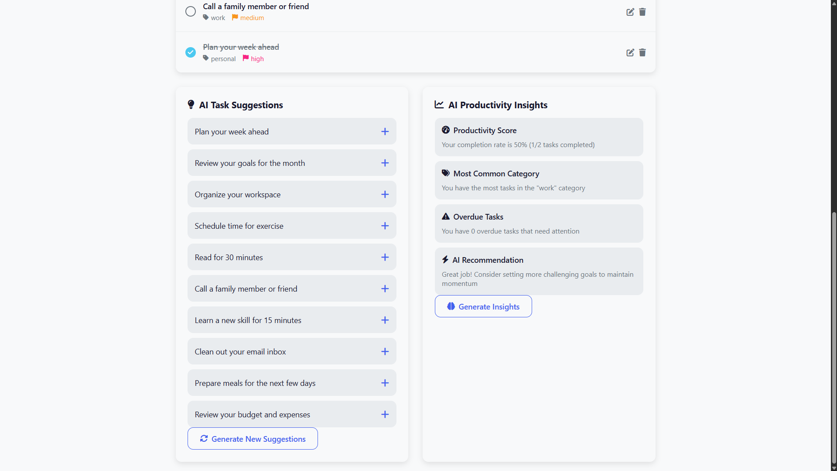Delete the "Plan your week ahead" task
Image resolution: width=837 pixels, height=471 pixels.
pos(642,52)
